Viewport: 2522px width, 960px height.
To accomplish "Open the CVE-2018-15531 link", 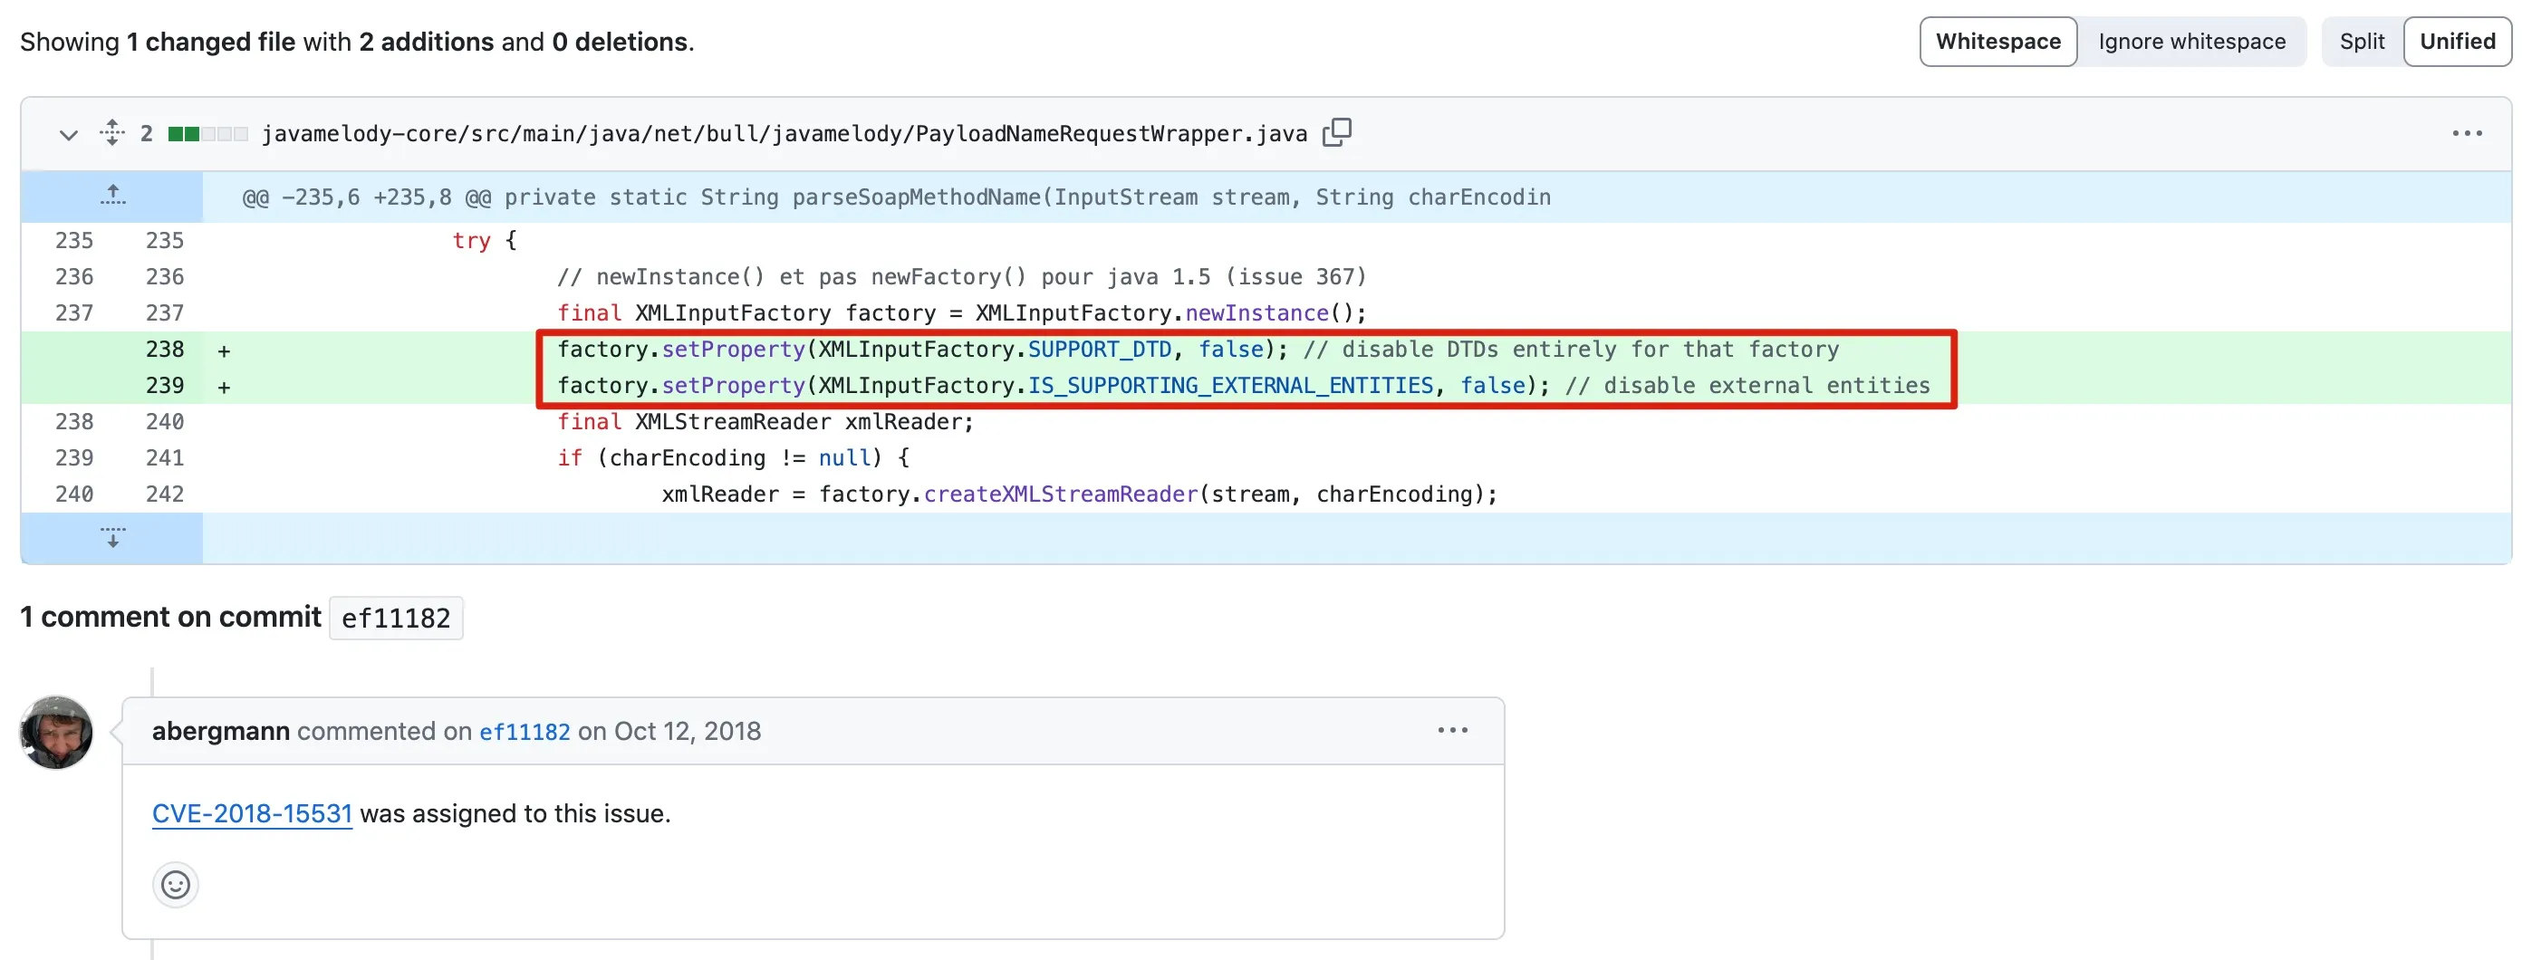I will (x=252, y=813).
